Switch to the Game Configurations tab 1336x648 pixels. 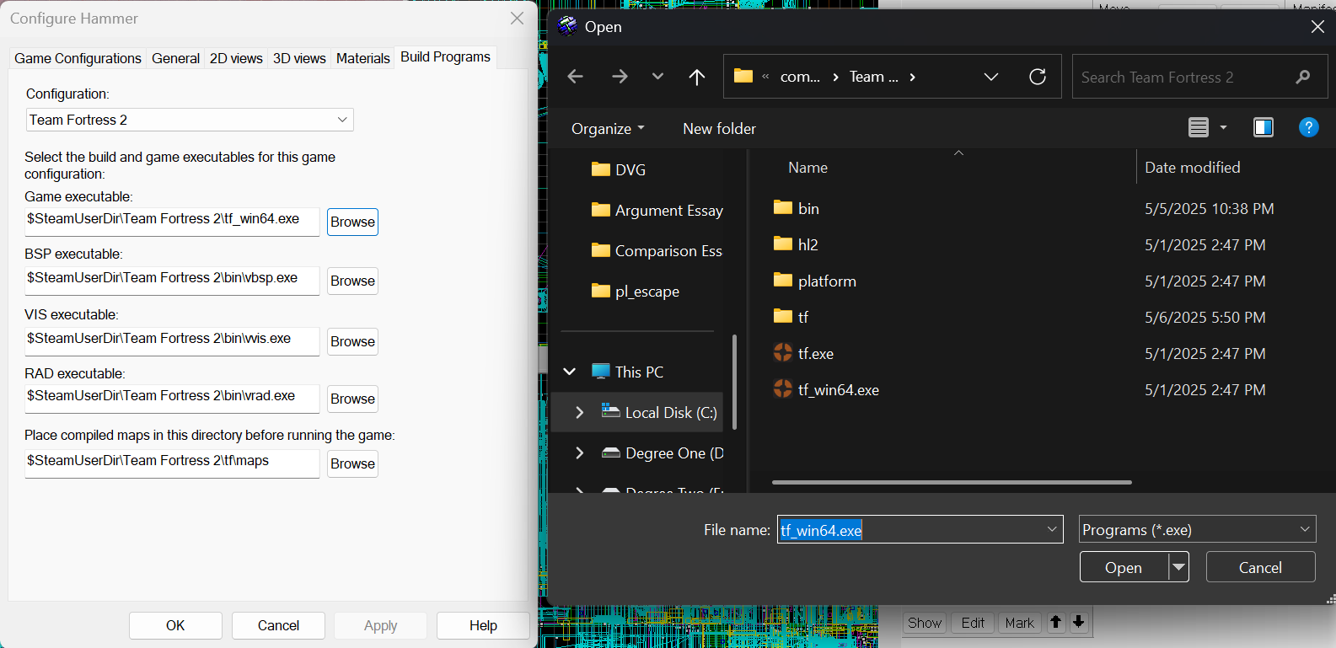point(78,58)
